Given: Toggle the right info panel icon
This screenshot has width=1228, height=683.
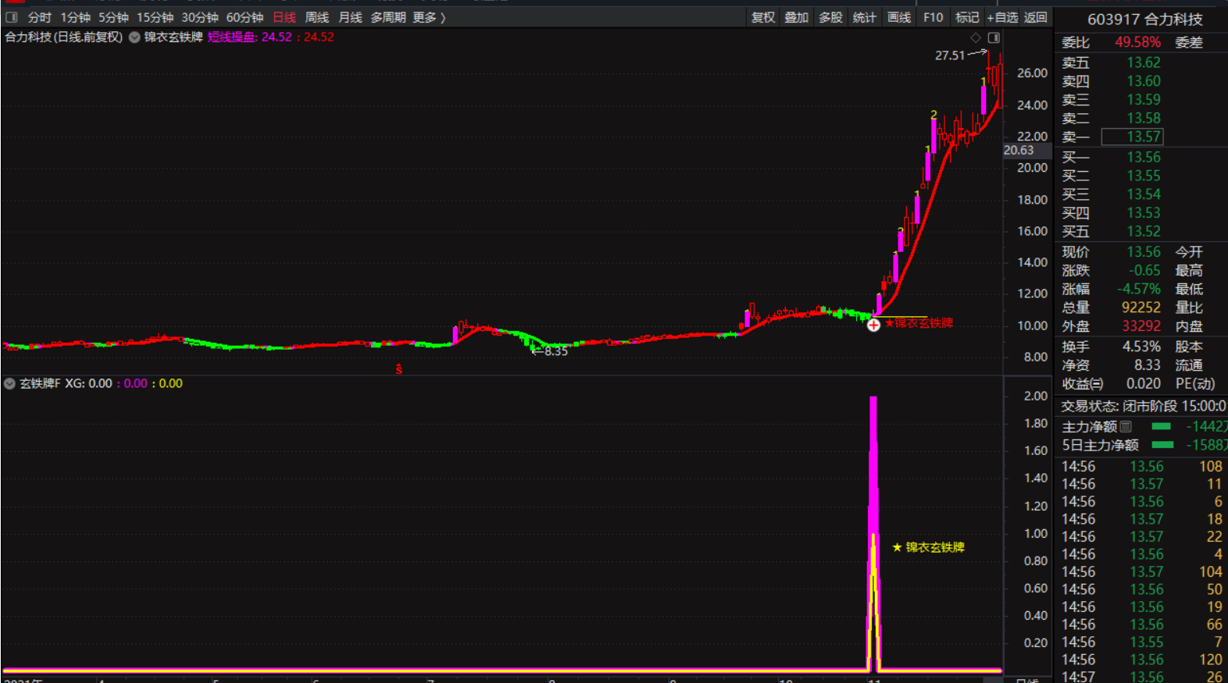Looking at the screenshot, I should pyautogui.click(x=994, y=37).
